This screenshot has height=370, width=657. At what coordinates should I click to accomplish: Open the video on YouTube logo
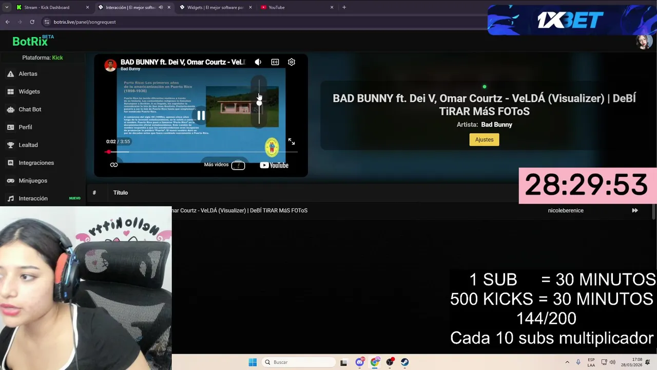pos(274,165)
